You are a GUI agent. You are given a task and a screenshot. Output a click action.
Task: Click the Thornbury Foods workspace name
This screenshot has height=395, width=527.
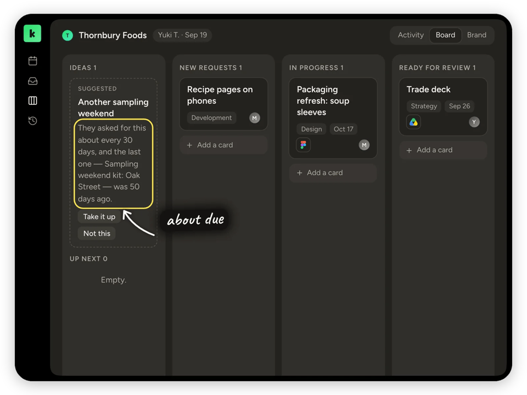click(x=113, y=35)
